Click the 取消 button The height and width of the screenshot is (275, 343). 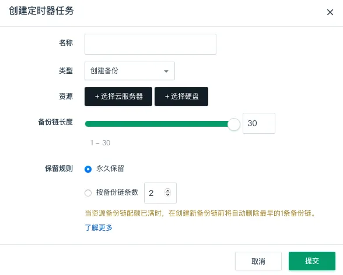(x=258, y=261)
